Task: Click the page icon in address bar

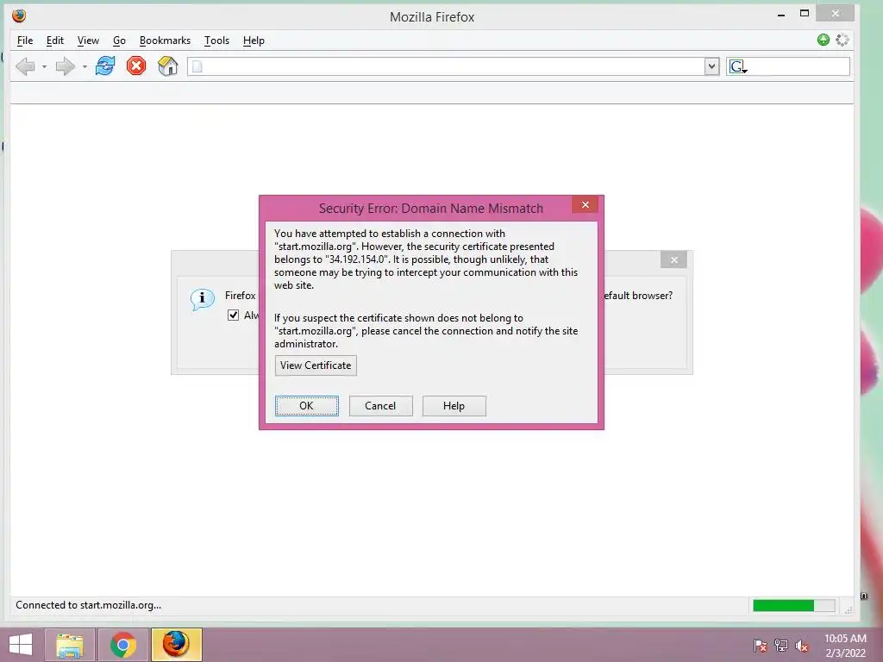Action: (x=197, y=66)
